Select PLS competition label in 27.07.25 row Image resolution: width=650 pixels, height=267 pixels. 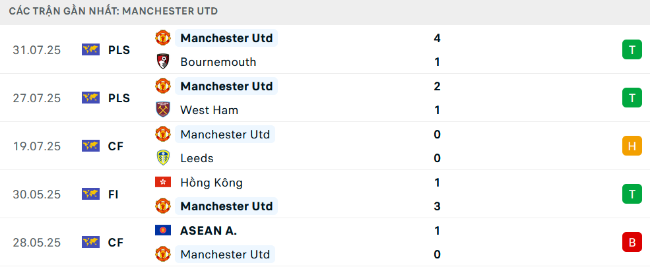[119, 98]
